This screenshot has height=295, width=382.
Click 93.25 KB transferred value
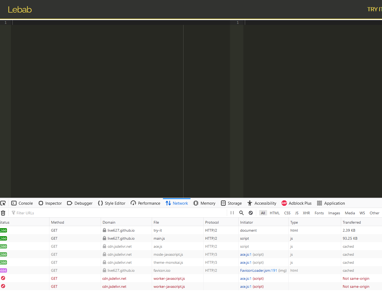pos(350,238)
